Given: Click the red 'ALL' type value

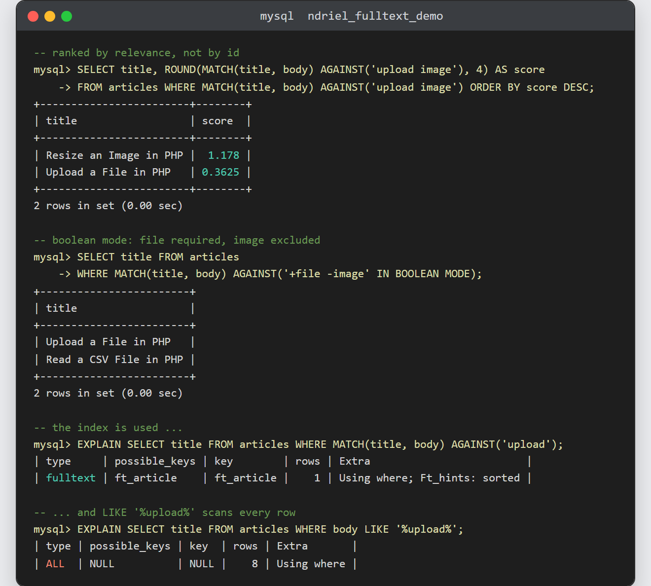Looking at the screenshot, I should [x=55, y=564].
